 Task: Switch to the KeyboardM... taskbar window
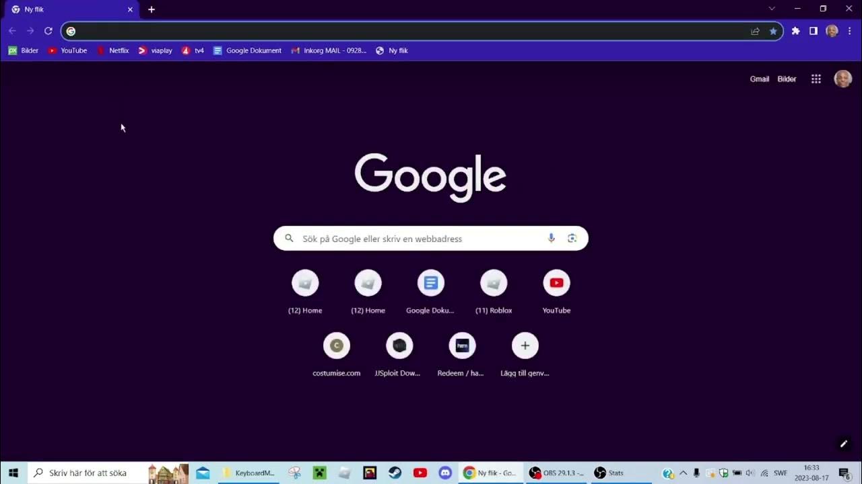coord(248,473)
